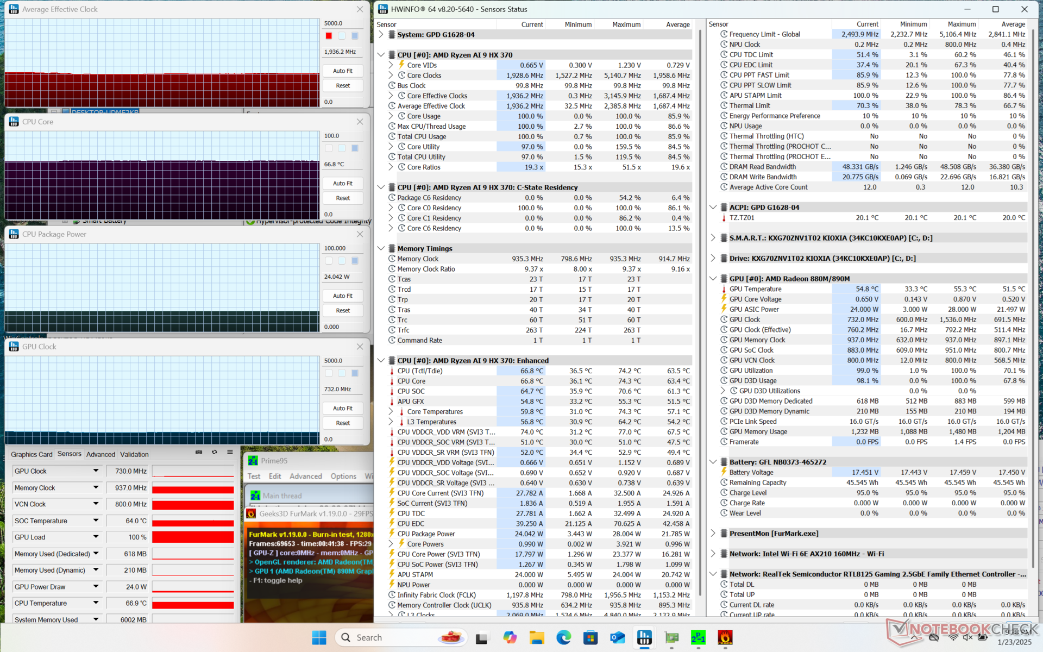Expand PresentMon [FurMark.exe] sensor group
Image resolution: width=1043 pixels, height=652 pixels.
pos(713,534)
